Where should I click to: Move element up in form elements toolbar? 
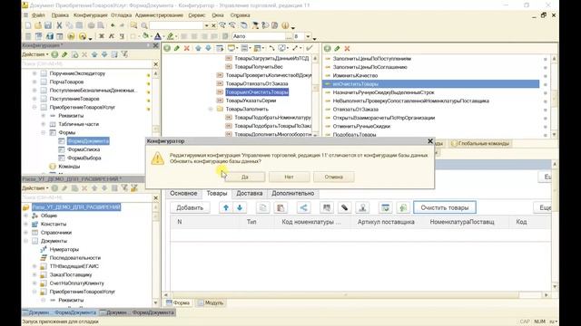(x=198, y=48)
